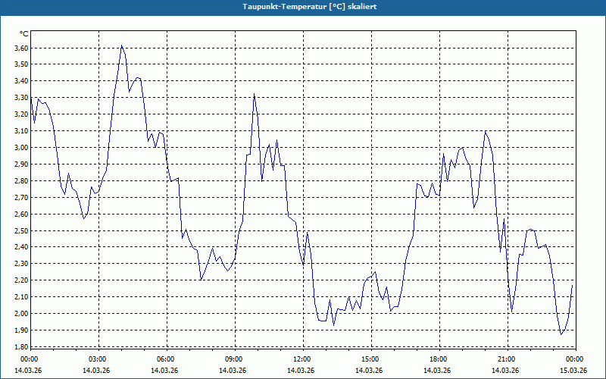Click the '1,80' y-axis label

[x=21, y=346]
